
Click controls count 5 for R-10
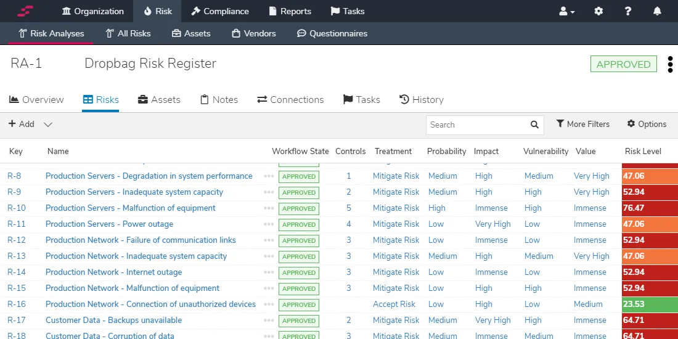click(349, 208)
